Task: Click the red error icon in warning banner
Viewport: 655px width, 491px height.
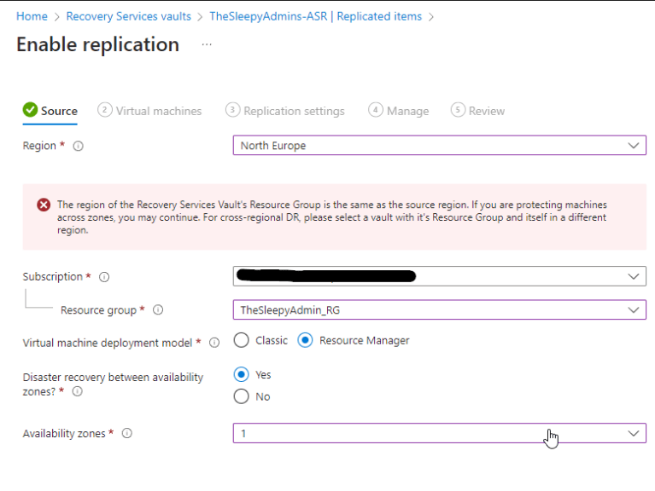Action: coord(44,205)
